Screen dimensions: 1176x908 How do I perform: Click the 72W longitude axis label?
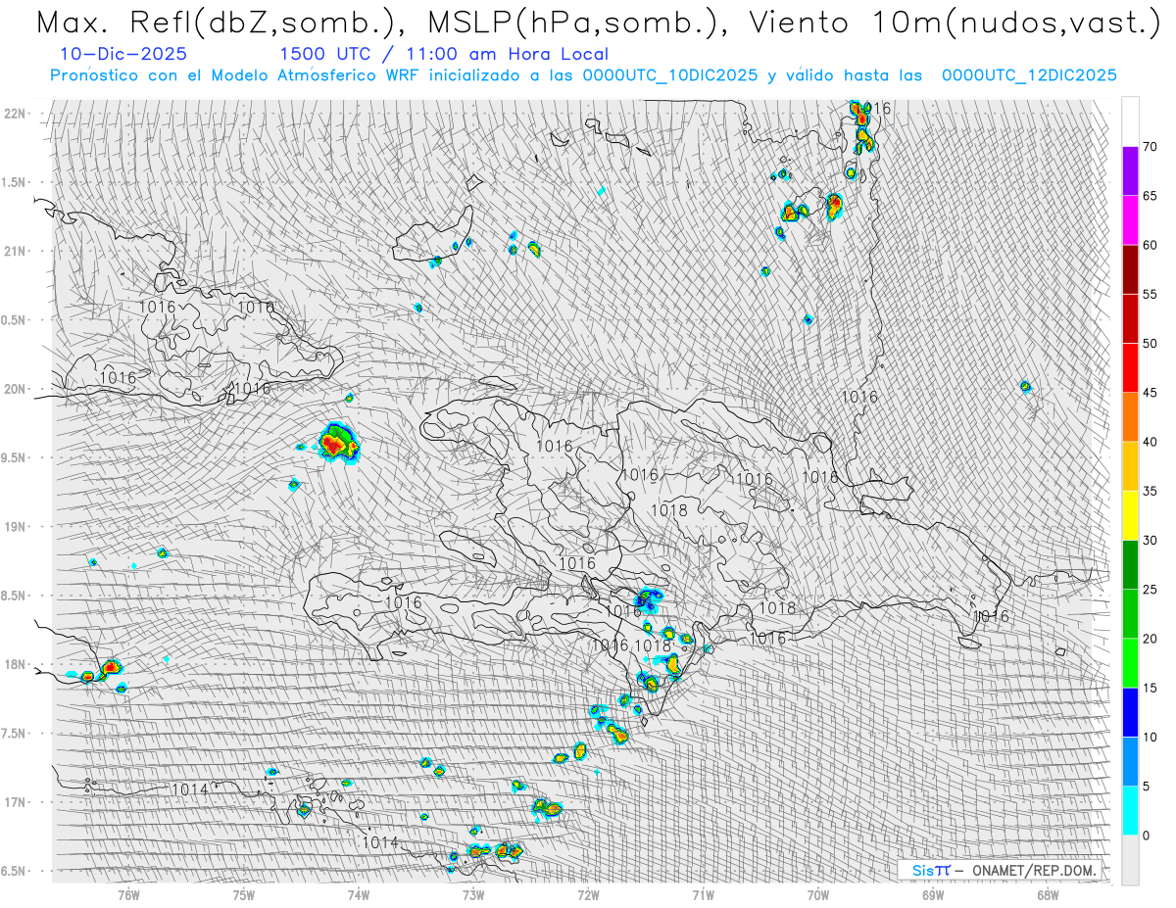[588, 894]
